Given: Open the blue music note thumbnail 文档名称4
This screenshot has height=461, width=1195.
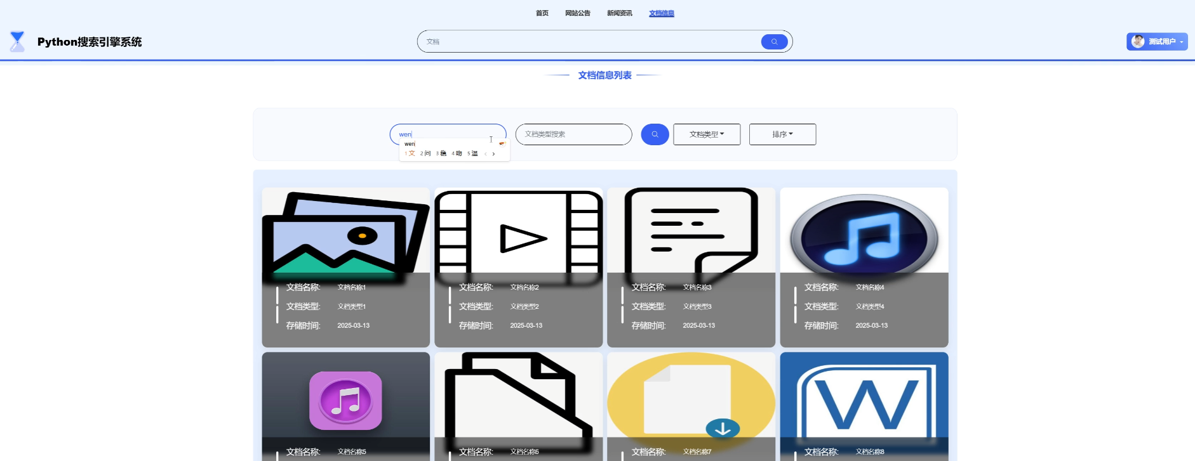Looking at the screenshot, I should 864,231.
